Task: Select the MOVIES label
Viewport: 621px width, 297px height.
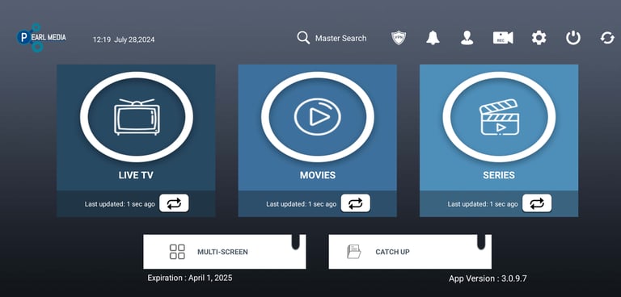Action: click(318, 175)
